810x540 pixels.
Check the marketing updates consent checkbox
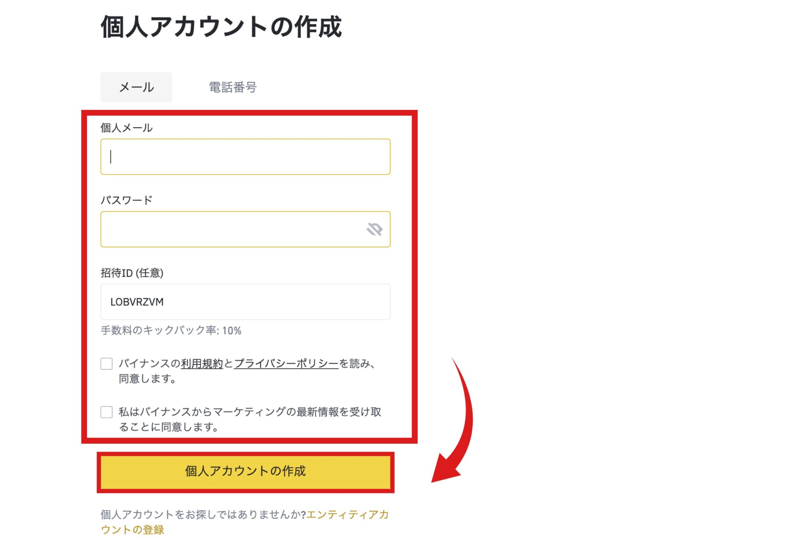click(106, 412)
